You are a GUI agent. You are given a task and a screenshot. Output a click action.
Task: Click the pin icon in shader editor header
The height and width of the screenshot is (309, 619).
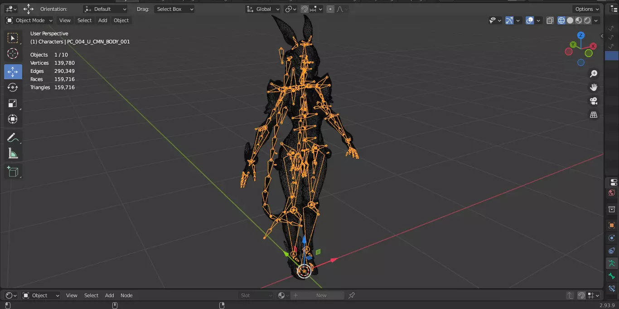(352, 295)
